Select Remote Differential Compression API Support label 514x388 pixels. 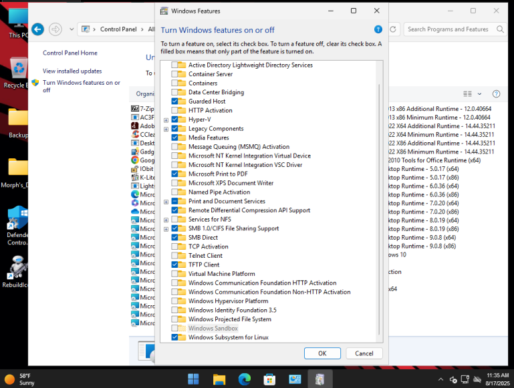tap(249, 210)
